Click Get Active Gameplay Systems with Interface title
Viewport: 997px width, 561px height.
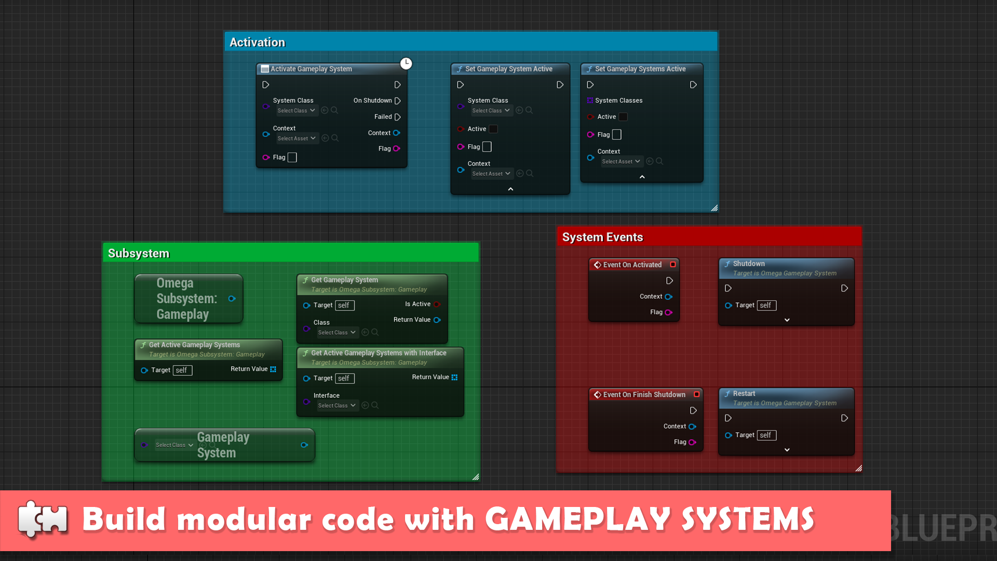379,353
